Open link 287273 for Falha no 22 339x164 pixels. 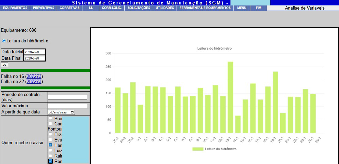(34, 82)
